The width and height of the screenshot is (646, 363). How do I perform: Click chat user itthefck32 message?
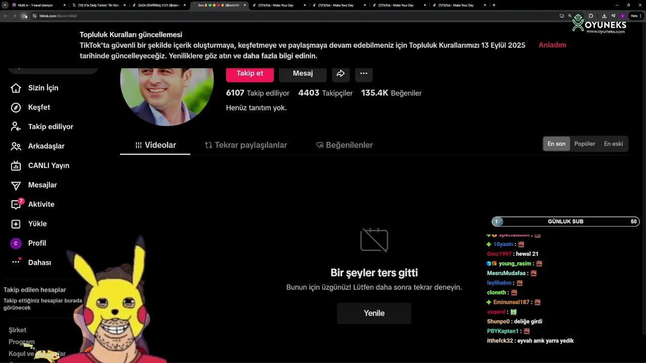coord(530,341)
